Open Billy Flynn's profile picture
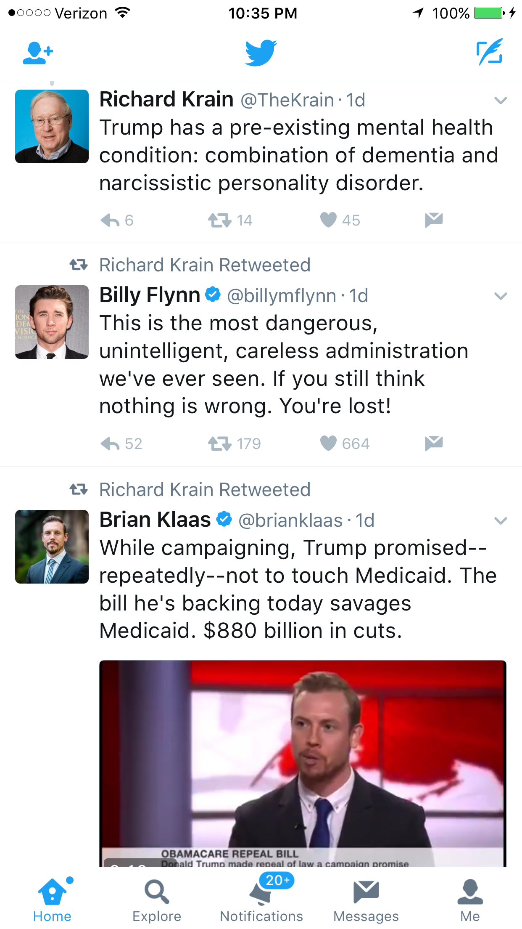Image resolution: width=522 pixels, height=929 pixels. pos(52,322)
